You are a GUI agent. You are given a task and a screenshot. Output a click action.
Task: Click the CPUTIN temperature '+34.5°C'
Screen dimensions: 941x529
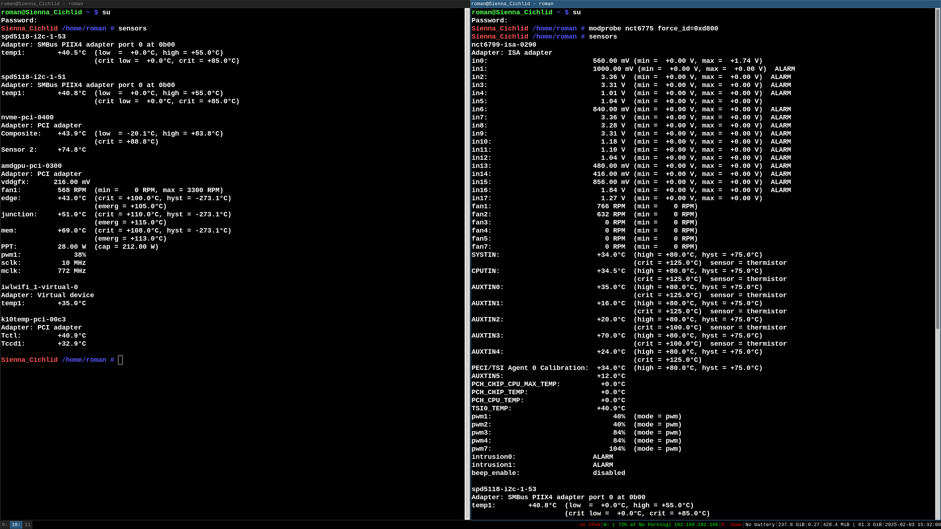[x=611, y=271]
